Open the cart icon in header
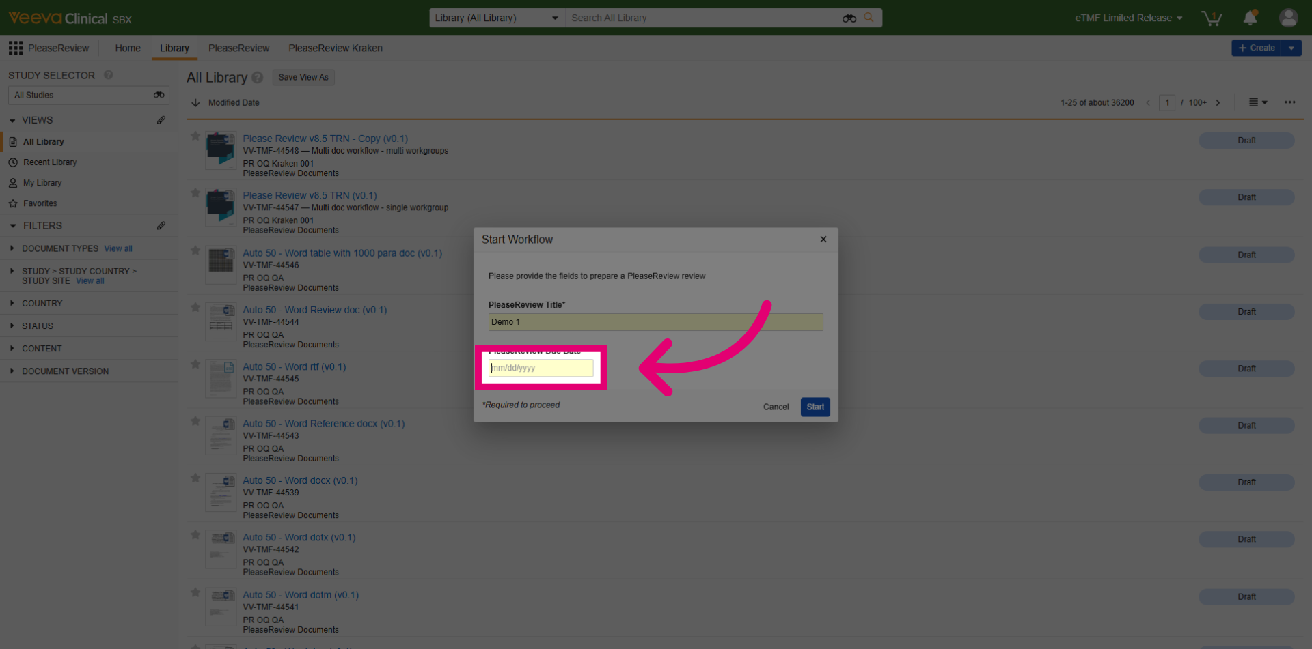1312x649 pixels. [x=1212, y=18]
